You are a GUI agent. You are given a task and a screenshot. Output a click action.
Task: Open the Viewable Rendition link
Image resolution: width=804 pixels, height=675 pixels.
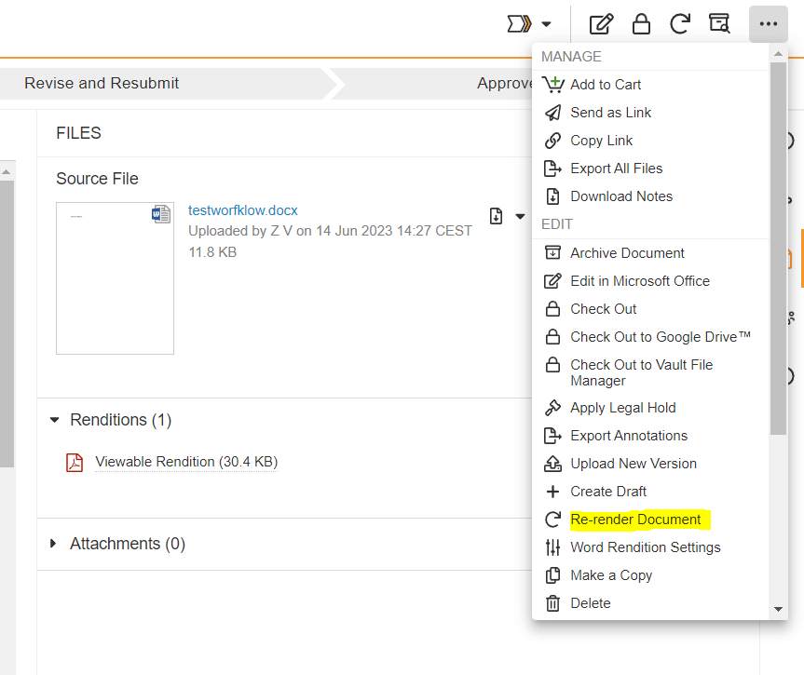[x=186, y=462]
